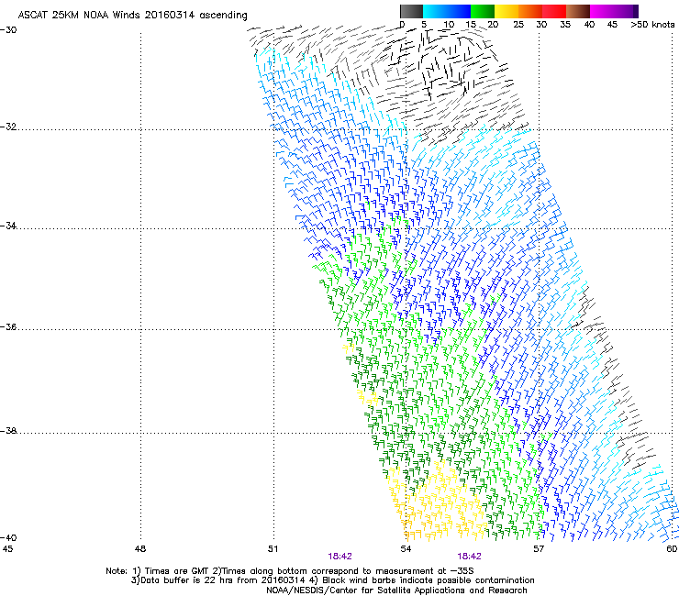This screenshot has width=679, height=596.
Task: Click the "25" legend scale label
Action: 518,25
